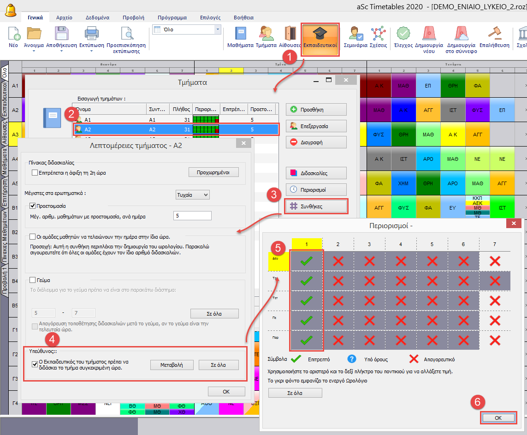This screenshot has height=435, width=527.
Task: Click the max-students-per-day field showing 5
Action: [192, 216]
